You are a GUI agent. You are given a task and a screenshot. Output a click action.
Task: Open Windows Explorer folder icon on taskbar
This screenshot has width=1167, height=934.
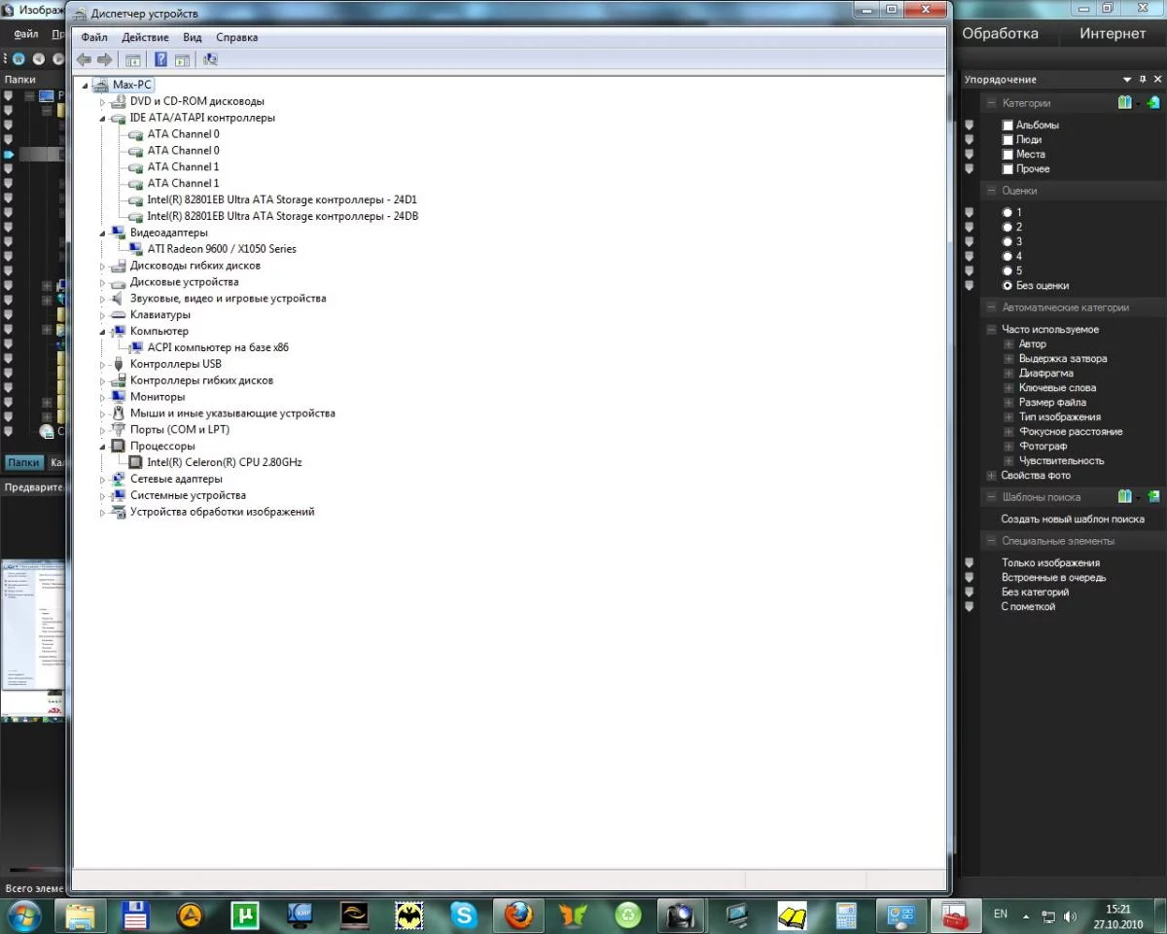pyautogui.click(x=80, y=915)
